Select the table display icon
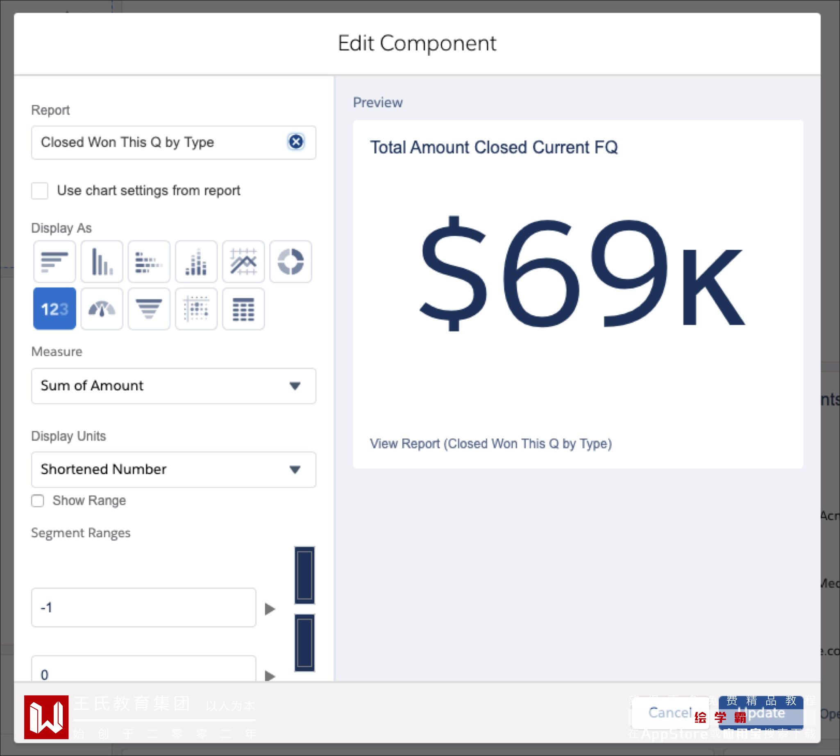Viewport: 840px width, 756px height. click(x=243, y=309)
